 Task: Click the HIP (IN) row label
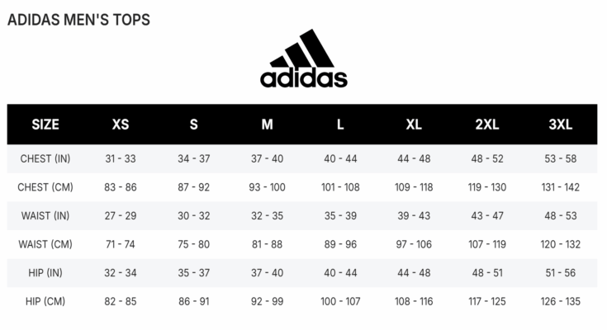tap(45, 273)
